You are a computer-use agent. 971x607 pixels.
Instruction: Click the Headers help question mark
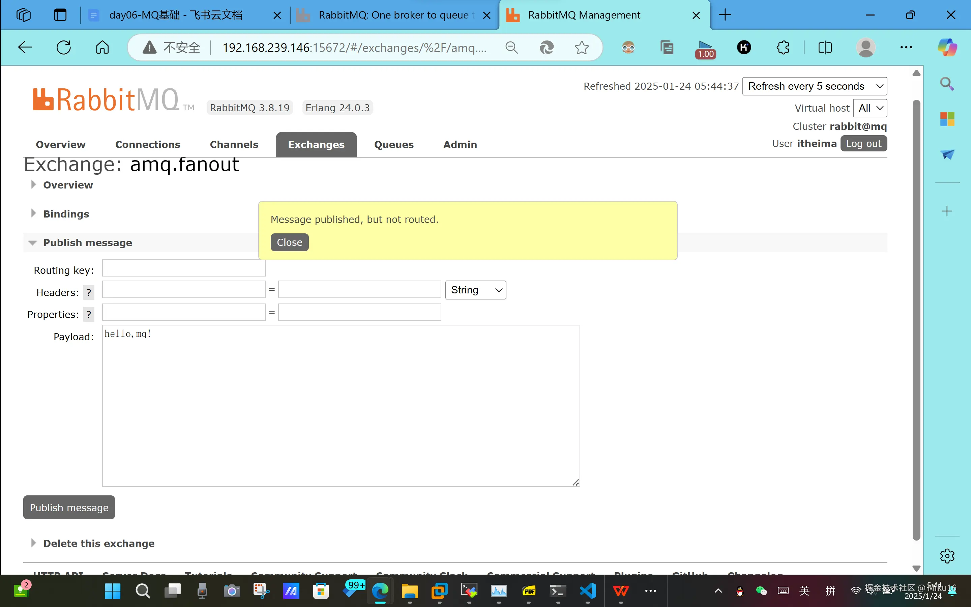pos(89,292)
